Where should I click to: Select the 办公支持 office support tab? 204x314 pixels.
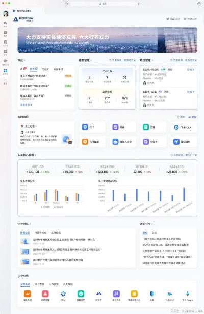pos(39,284)
